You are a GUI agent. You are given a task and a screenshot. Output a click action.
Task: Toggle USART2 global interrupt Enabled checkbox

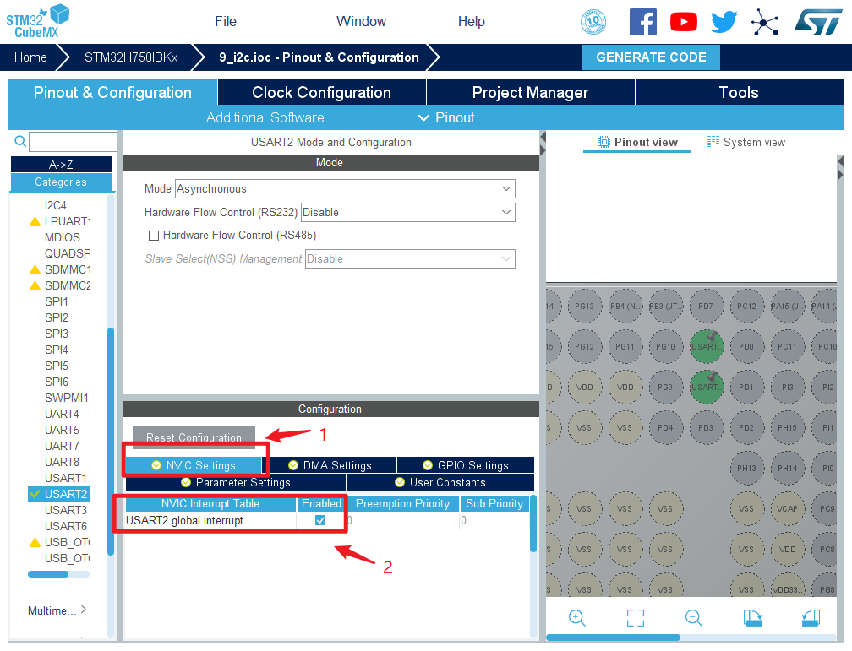point(320,520)
